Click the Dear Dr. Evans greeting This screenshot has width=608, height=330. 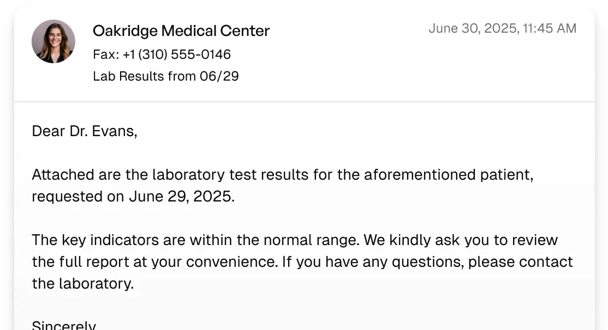85,131
